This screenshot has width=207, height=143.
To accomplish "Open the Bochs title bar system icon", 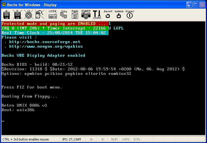I will tap(4, 5).
